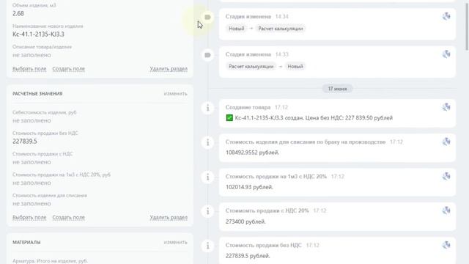Screen dimensions: 469x264
Task: Click Стадия изменена title at 14:34
Action: [x=248, y=16]
